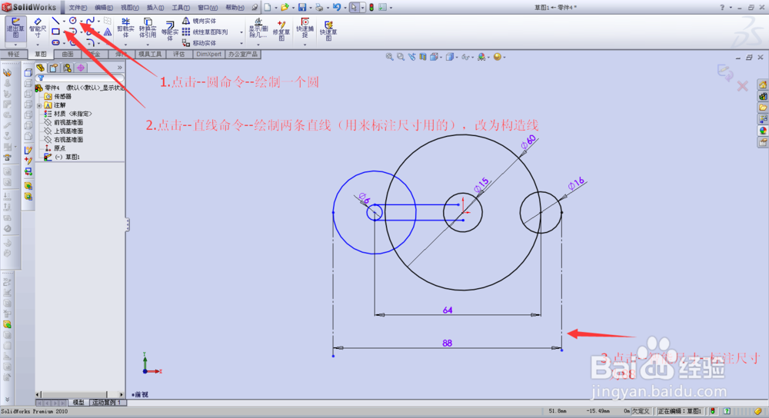Open the PropertyManager tab in the left panel

(54, 68)
